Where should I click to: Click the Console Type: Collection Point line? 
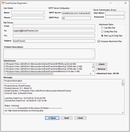coord(18,93)
